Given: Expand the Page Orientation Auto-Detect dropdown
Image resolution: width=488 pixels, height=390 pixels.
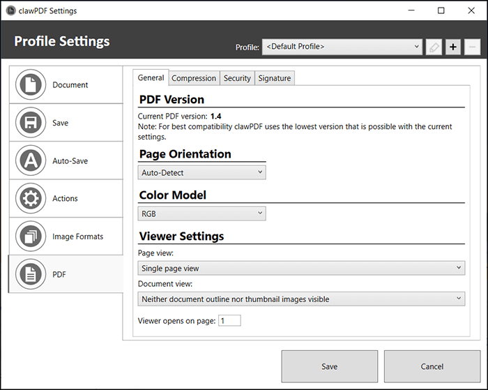Looking at the screenshot, I should point(202,172).
